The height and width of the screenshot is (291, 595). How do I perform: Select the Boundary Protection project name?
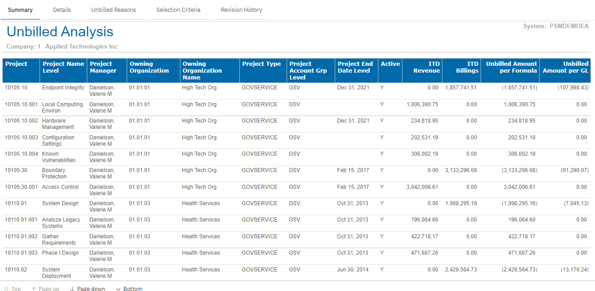click(54, 173)
